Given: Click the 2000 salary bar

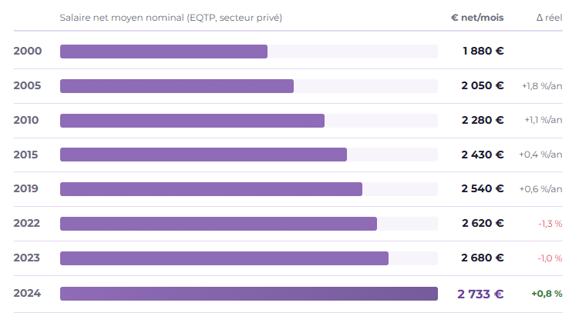Looking at the screenshot, I should 163,52.
